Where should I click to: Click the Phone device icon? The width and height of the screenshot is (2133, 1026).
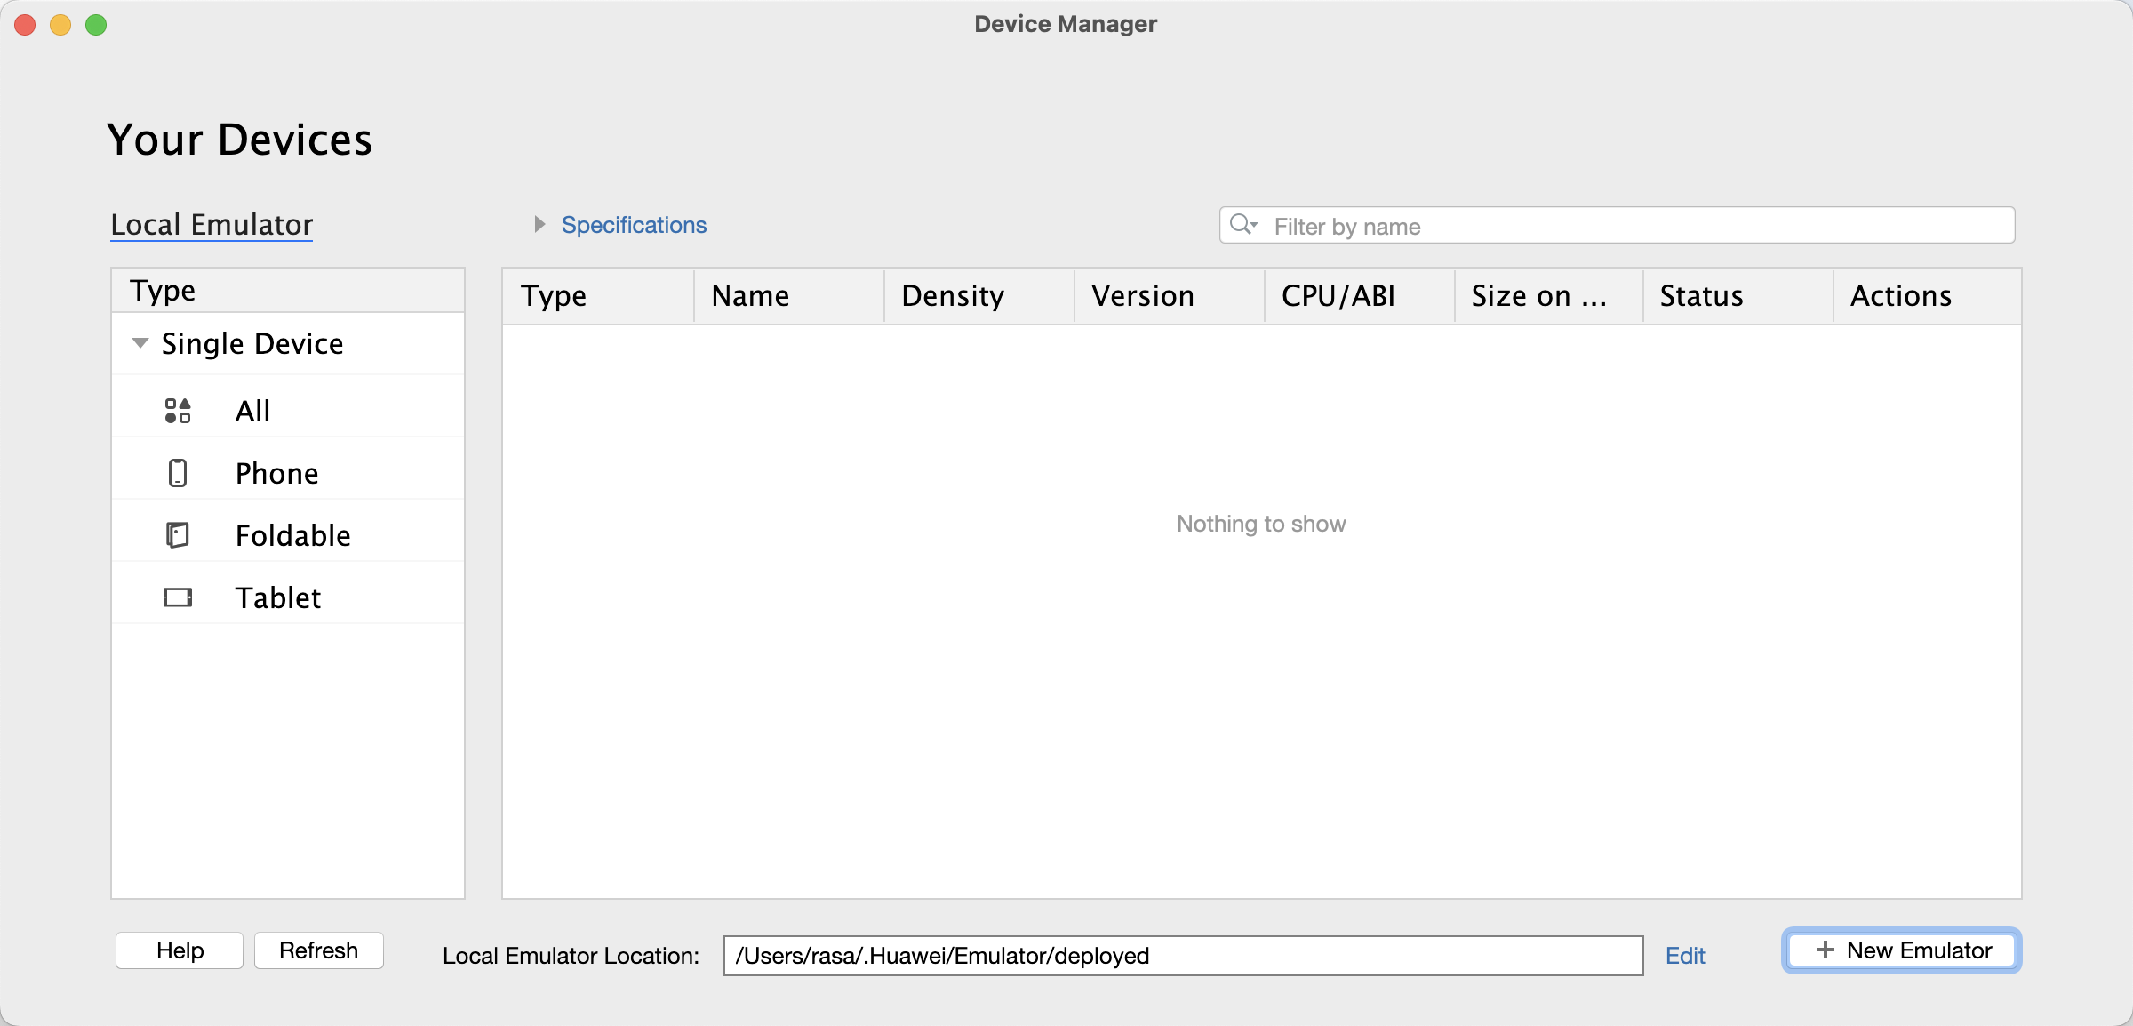click(178, 473)
